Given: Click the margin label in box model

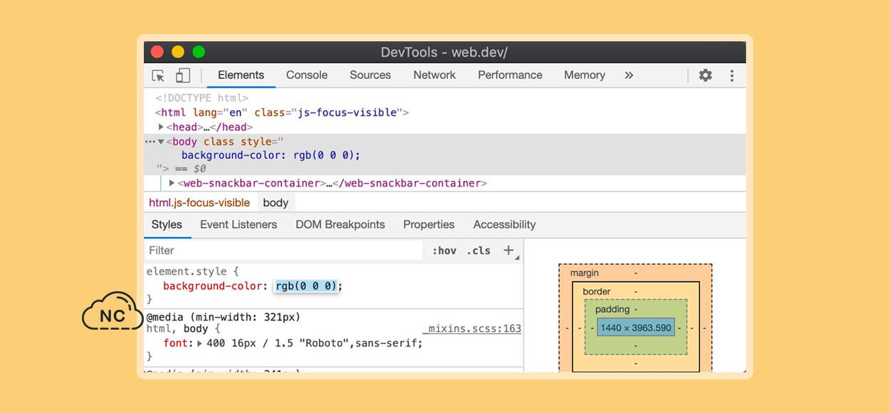Looking at the screenshot, I should point(585,273).
